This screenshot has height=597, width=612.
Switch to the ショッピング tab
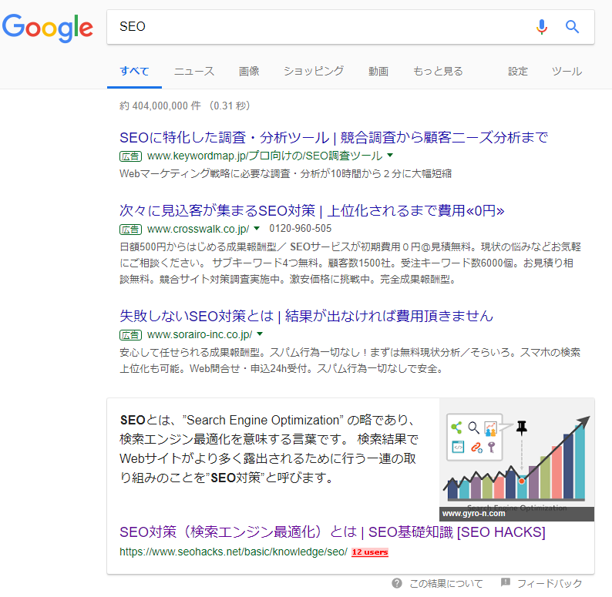[x=314, y=71]
